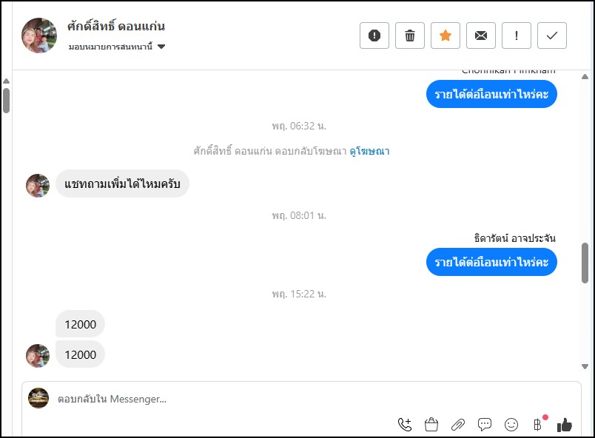Open ศักดิ์สิทธิ์ ดอนแก่น profile picture in header
595x438 pixels.
pyautogui.click(x=39, y=36)
